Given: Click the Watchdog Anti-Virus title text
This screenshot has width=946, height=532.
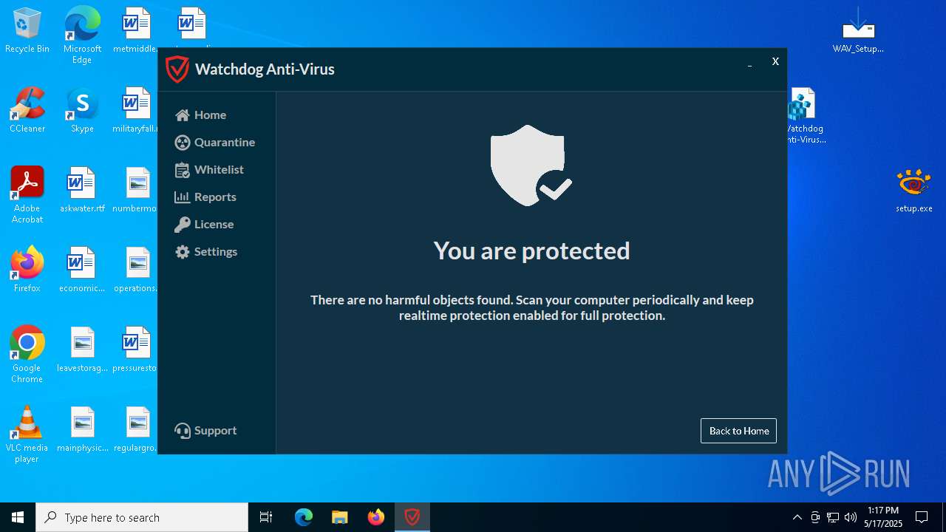Looking at the screenshot, I should point(265,69).
